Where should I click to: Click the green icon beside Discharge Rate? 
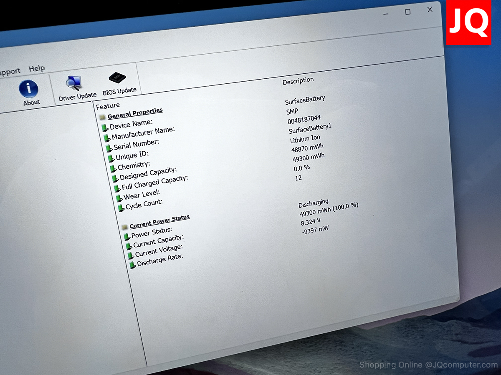tap(132, 265)
